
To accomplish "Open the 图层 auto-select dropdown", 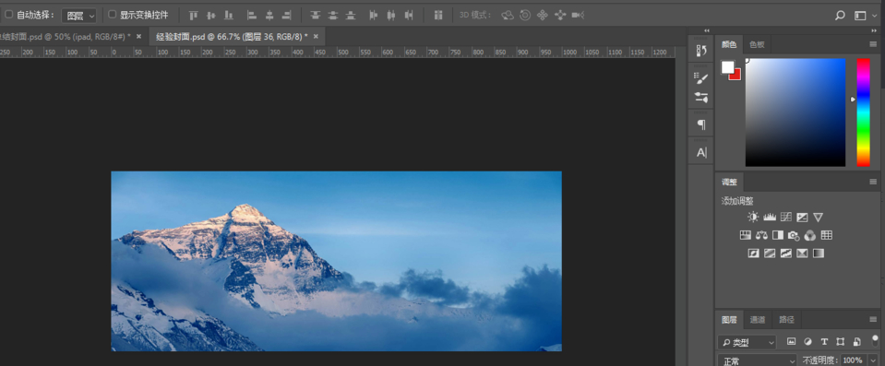I will [x=78, y=16].
